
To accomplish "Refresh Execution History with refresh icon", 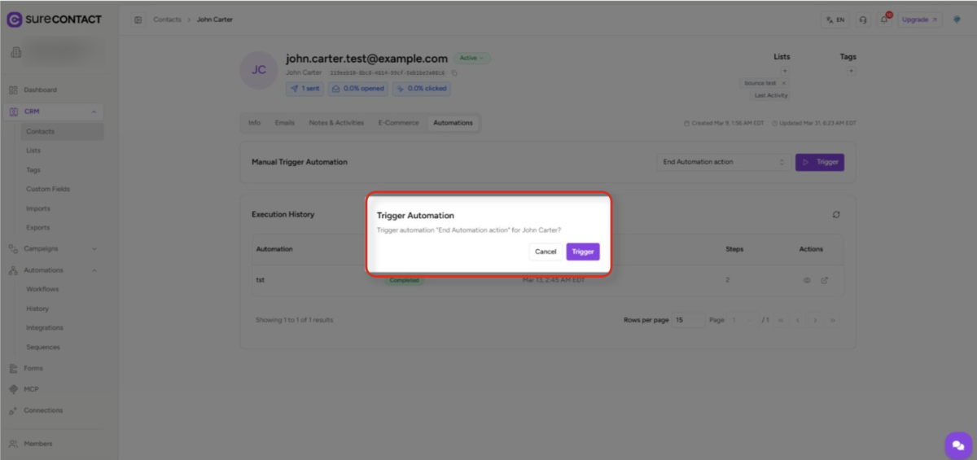I will [x=836, y=215].
